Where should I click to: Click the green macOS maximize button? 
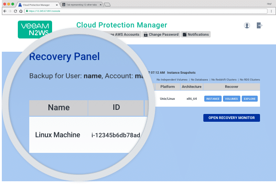click(x=13, y=4)
